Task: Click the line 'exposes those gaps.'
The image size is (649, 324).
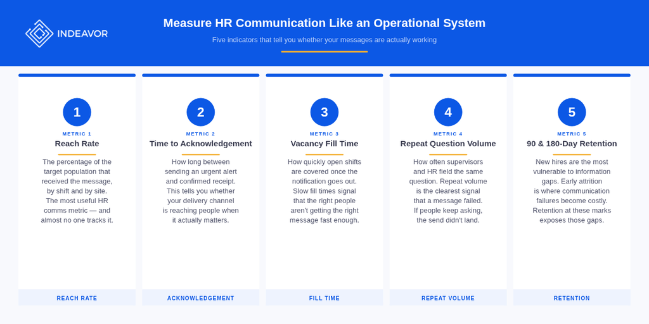Action: 572,220
